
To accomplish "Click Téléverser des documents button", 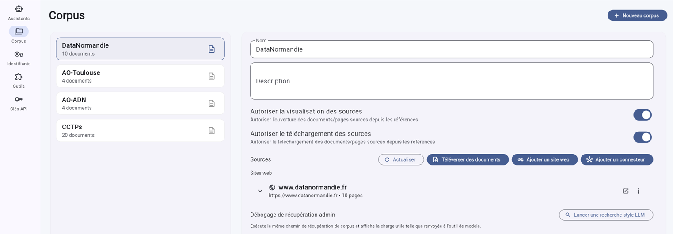I will click(x=468, y=159).
